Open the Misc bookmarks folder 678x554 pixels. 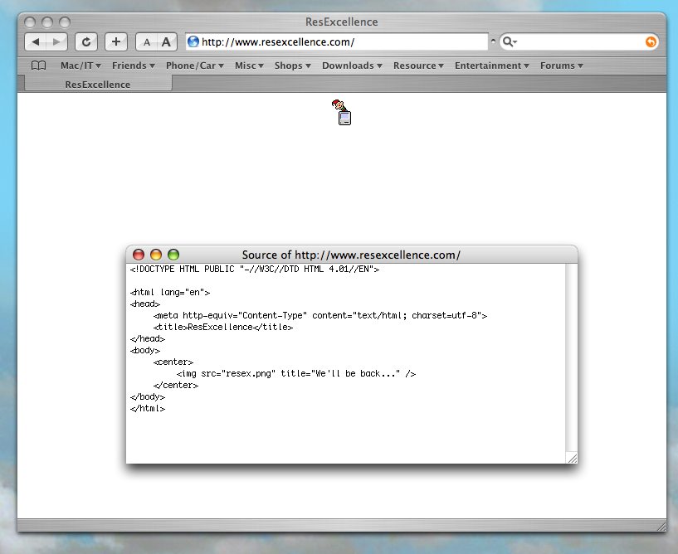[x=249, y=66]
